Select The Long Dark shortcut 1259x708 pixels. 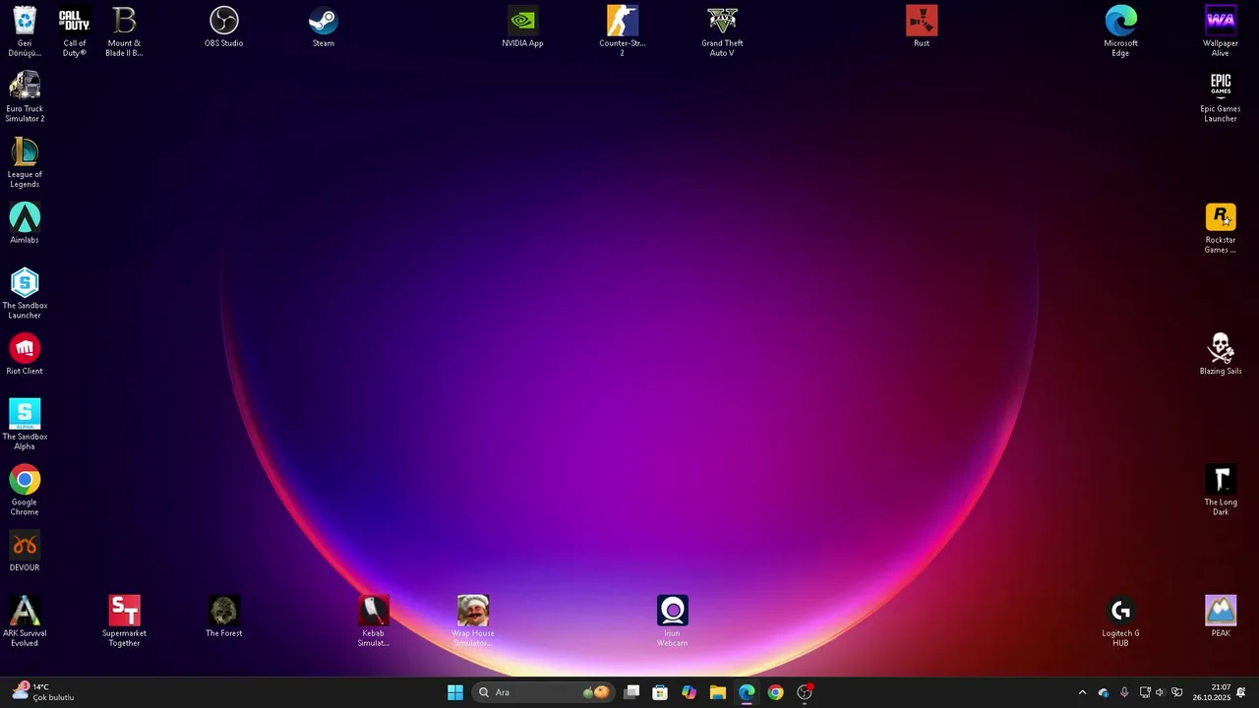click(x=1221, y=491)
